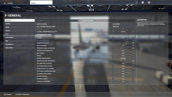The image size is (172, 97).
Task: Click Reset to Defaults button
Action: point(22,94)
